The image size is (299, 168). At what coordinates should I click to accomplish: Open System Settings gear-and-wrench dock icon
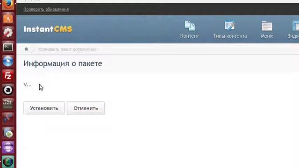(x=8, y=32)
